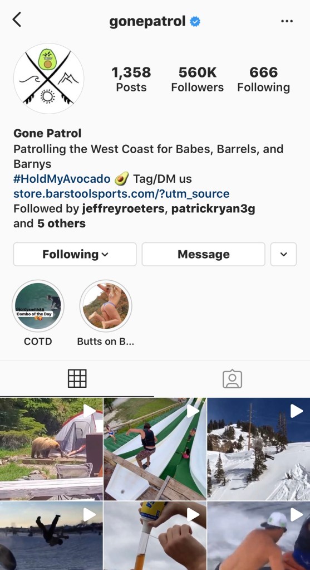Open the Gone Patrol profile picture

tap(48, 79)
